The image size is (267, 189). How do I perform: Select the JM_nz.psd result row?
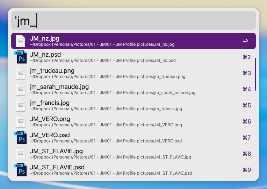[x=105, y=57]
